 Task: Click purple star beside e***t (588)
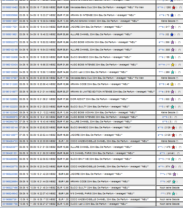point(172,42)
